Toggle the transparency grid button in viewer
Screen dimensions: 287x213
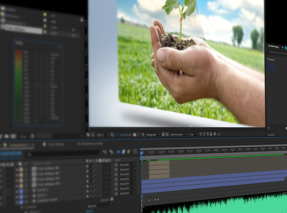(x=167, y=134)
